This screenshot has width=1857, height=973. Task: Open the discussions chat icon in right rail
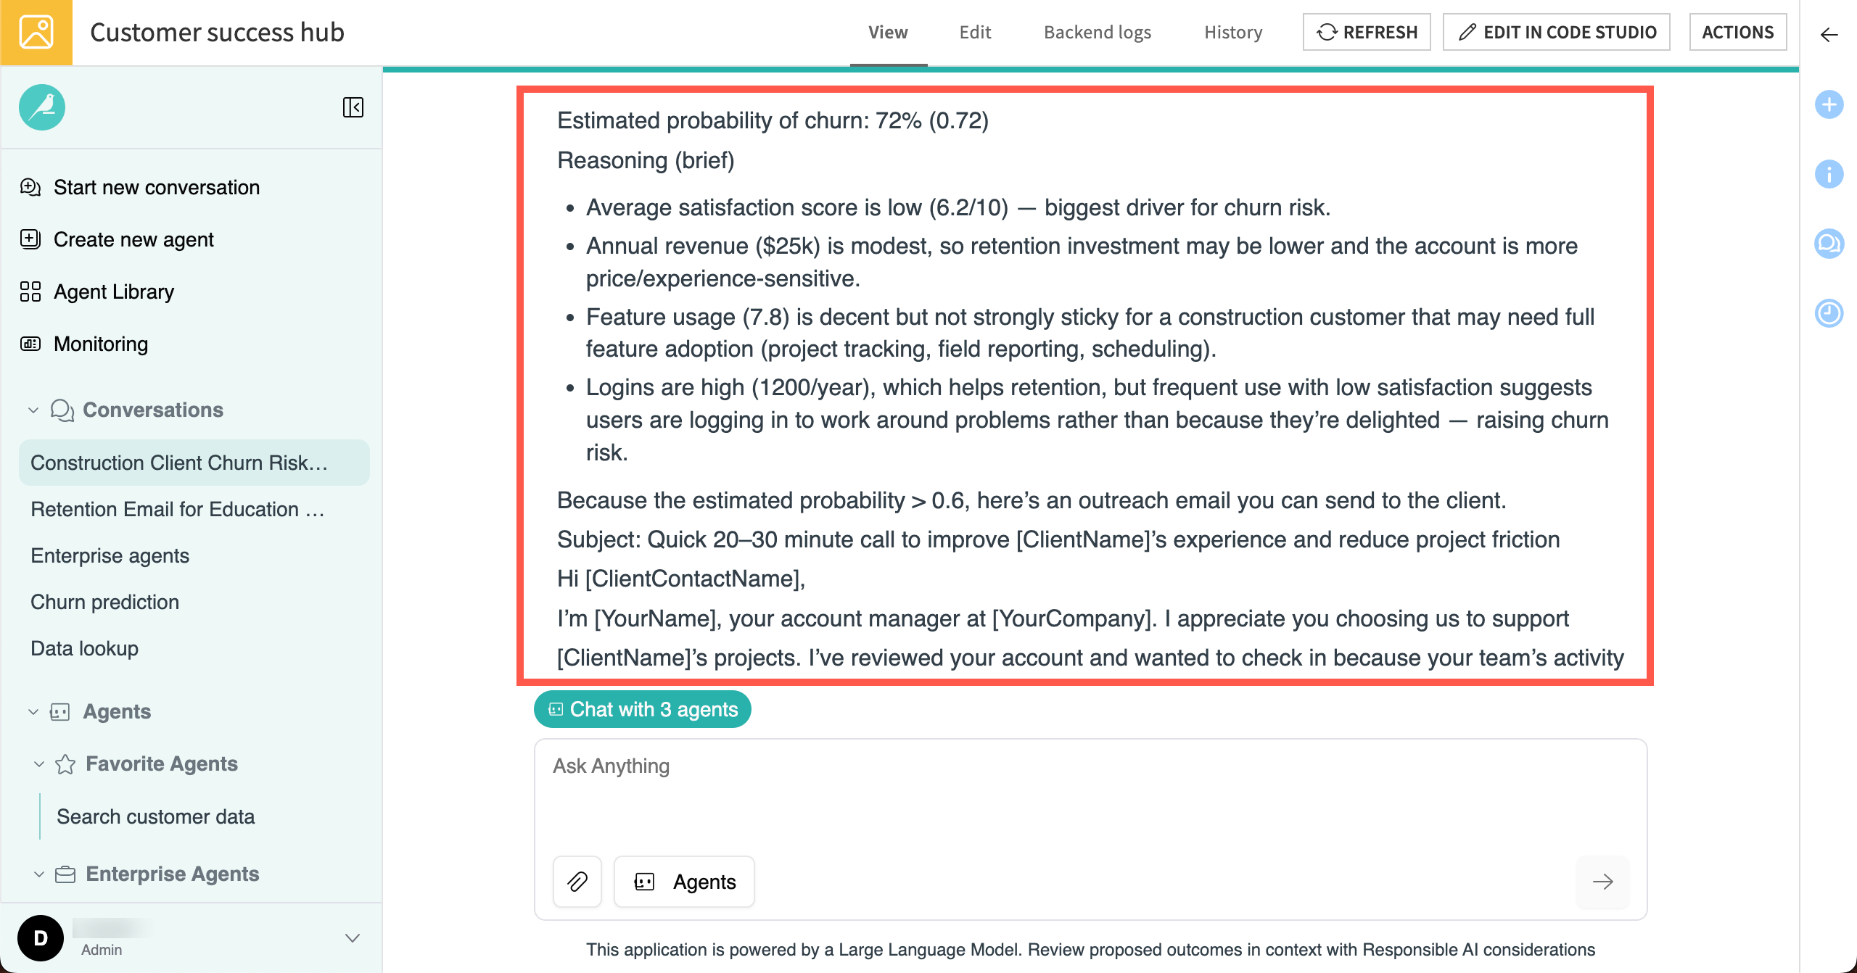[x=1829, y=244]
